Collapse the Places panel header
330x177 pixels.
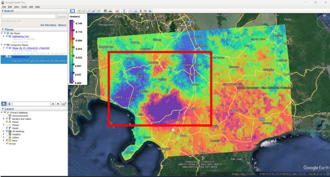(34, 30)
